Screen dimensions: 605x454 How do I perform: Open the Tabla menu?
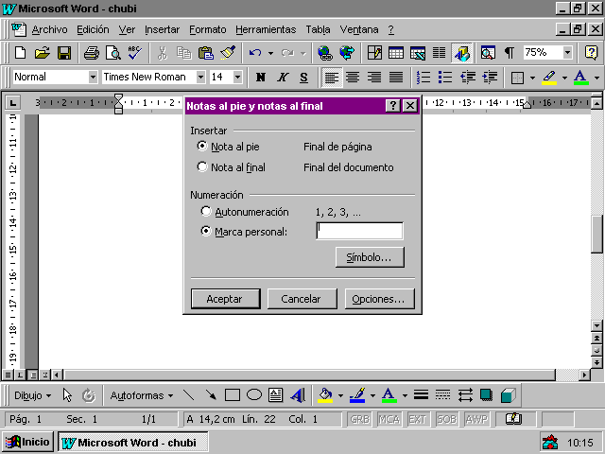(318, 29)
